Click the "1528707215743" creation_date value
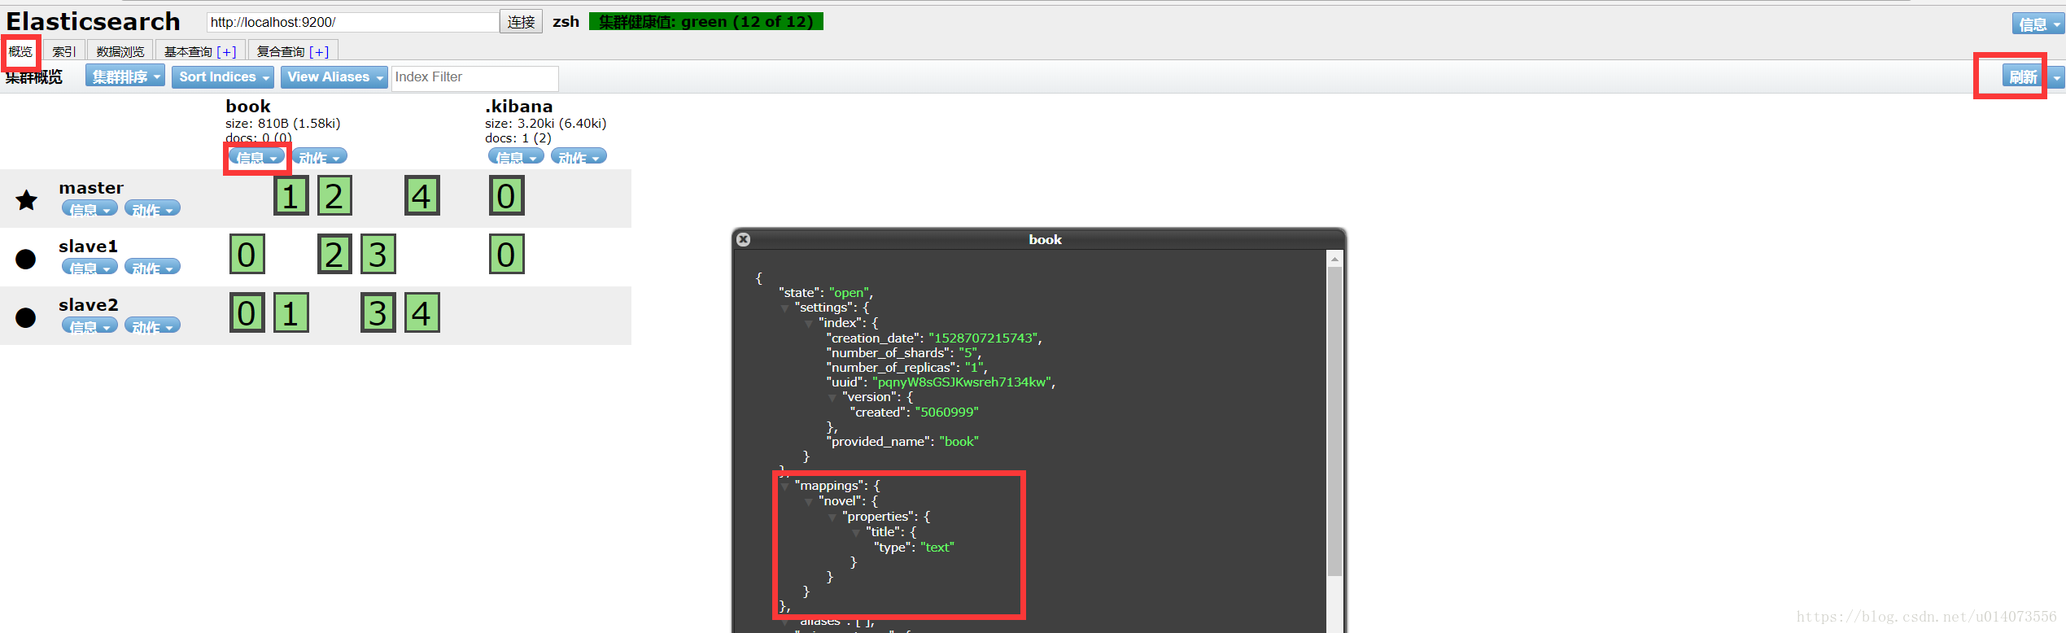This screenshot has height=633, width=2066. click(x=983, y=338)
